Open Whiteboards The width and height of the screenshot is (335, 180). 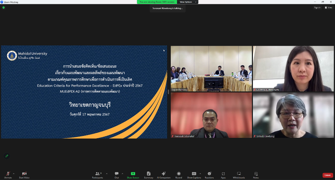tap(238, 175)
